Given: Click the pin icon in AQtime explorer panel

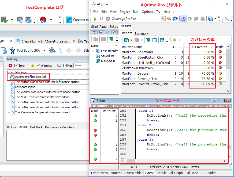Looking at the screenshot, I should [107, 32].
